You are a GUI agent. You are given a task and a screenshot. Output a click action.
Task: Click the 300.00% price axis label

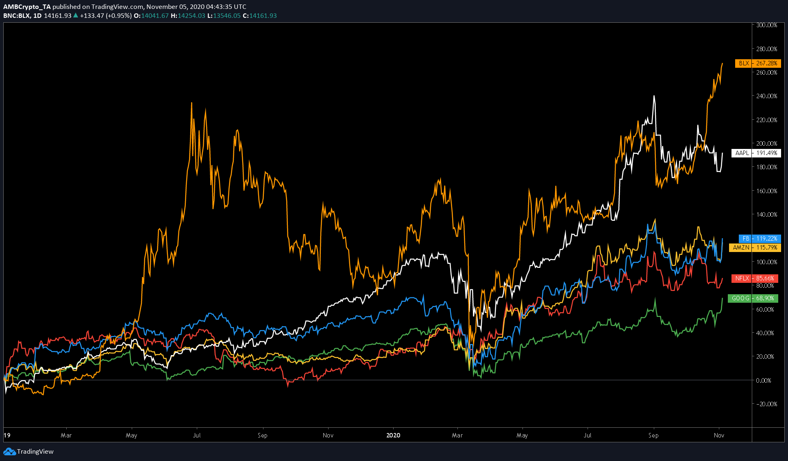[767, 25]
